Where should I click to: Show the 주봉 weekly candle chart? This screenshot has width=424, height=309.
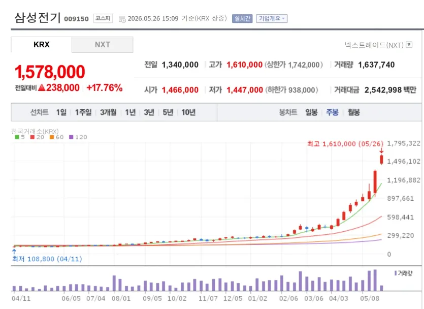click(x=332, y=112)
